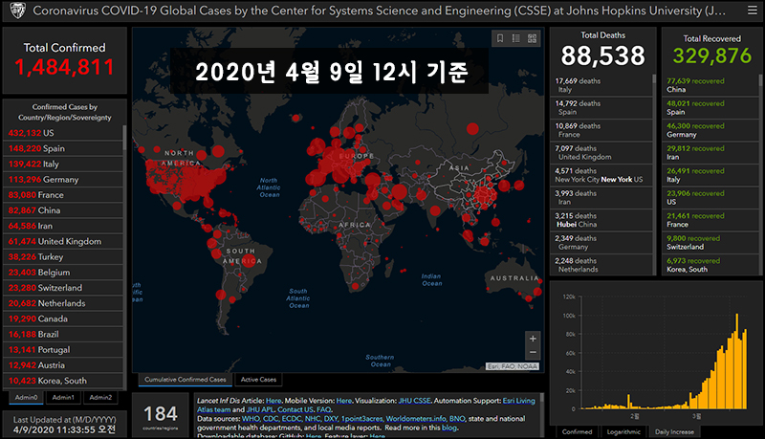The image size is (765, 439).
Task: Open the hamburger menu at top right
Action: pyautogui.click(x=753, y=11)
